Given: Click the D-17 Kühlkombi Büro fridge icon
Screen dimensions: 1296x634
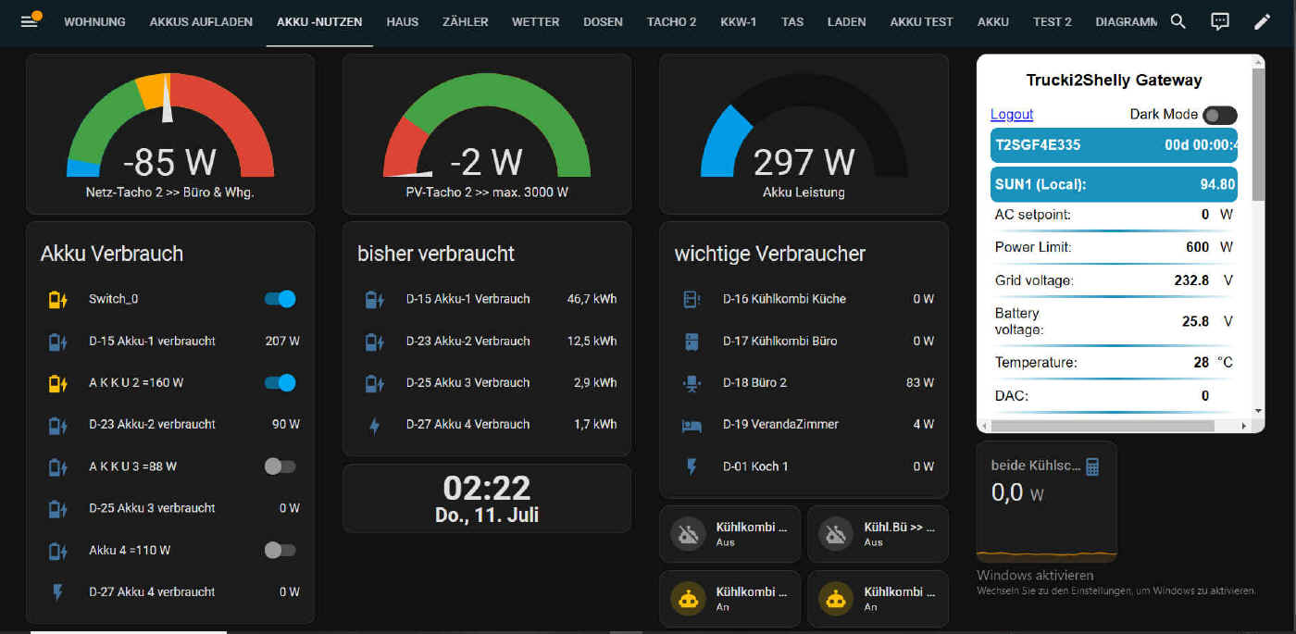Looking at the screenshot, I should tap(691, 341).
